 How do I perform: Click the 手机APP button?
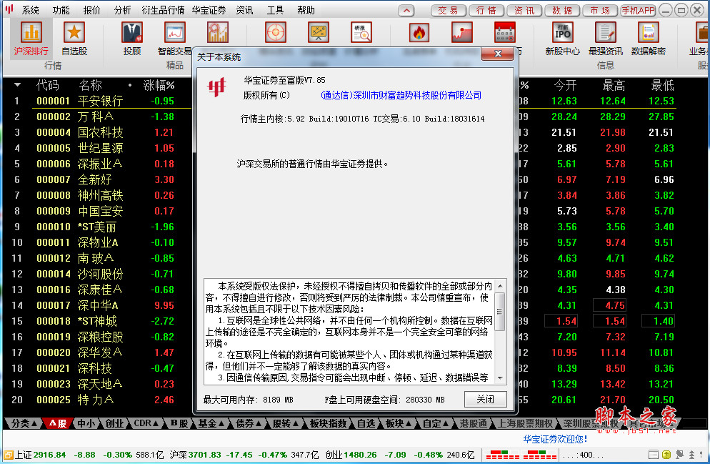coord(638,10)
